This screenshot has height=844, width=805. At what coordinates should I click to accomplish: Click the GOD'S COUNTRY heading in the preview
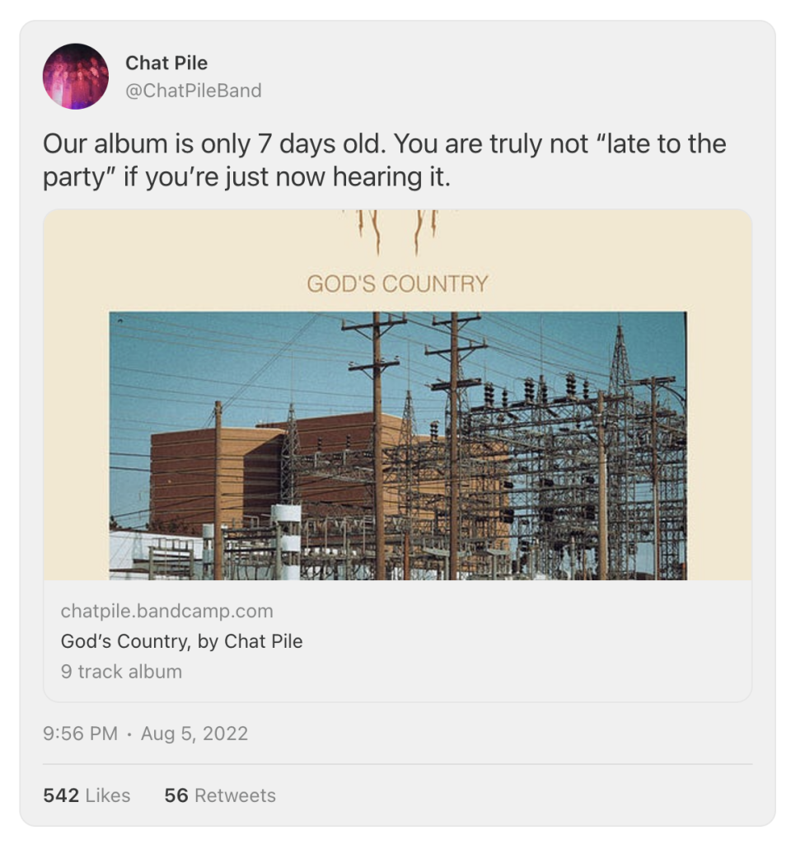[397, 284]
